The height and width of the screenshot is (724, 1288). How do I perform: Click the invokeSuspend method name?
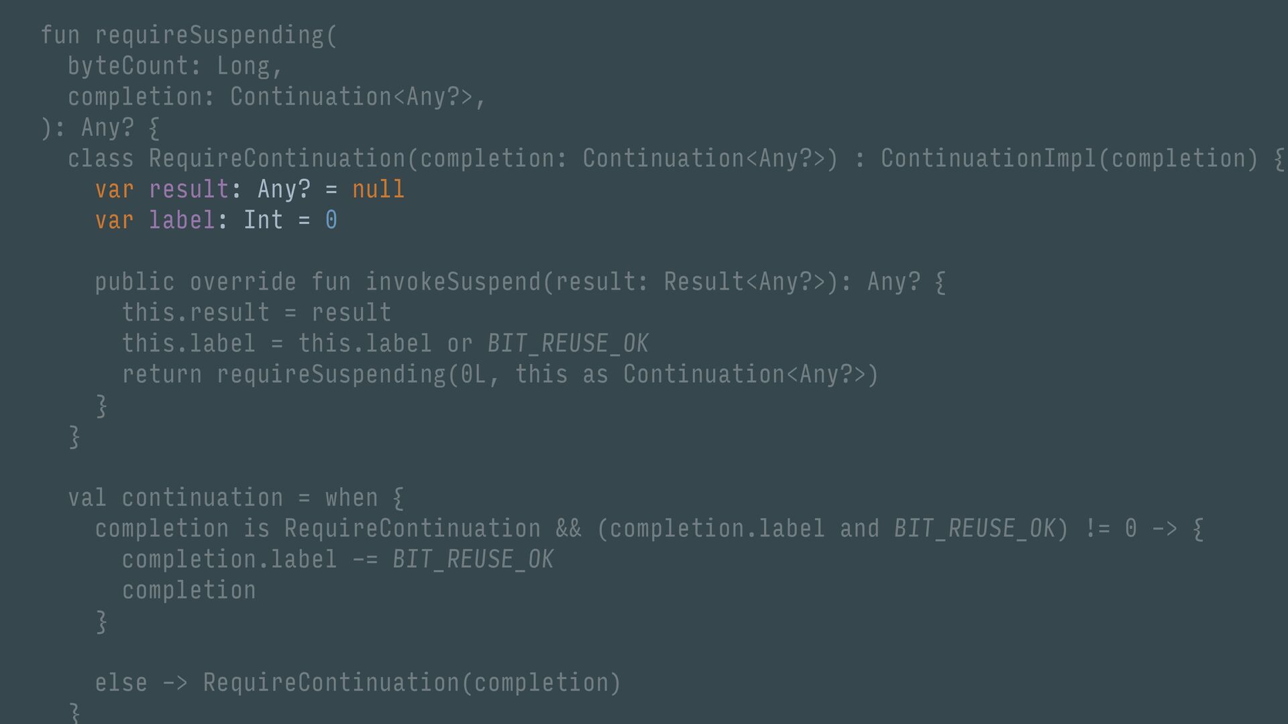tap(453, 282)
